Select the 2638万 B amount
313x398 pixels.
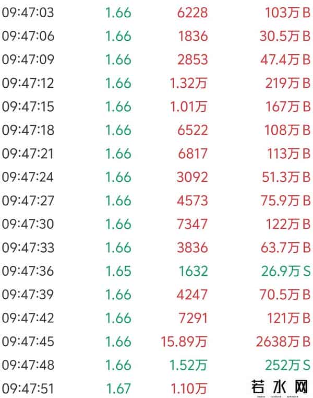(x=283, y=342)
